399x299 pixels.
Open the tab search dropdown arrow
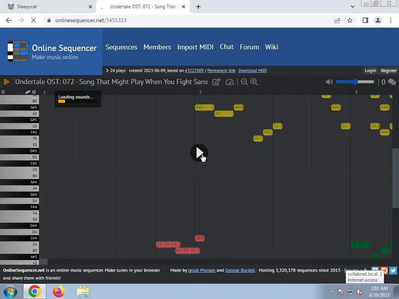(x=352, y=7)
